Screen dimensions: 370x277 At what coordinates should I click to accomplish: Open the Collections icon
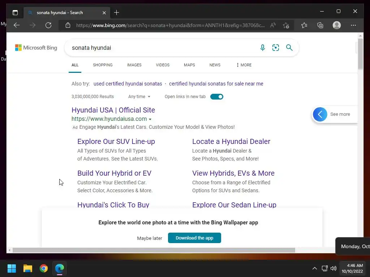click(x=320, y=25)
